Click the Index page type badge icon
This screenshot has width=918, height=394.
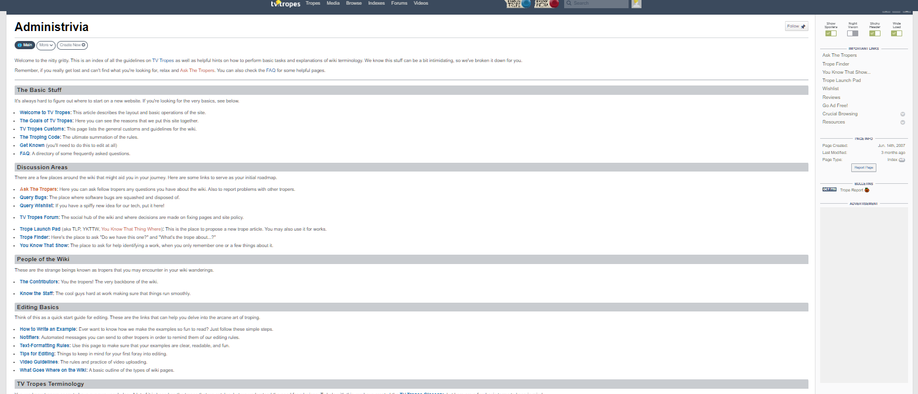coord(902,160)
